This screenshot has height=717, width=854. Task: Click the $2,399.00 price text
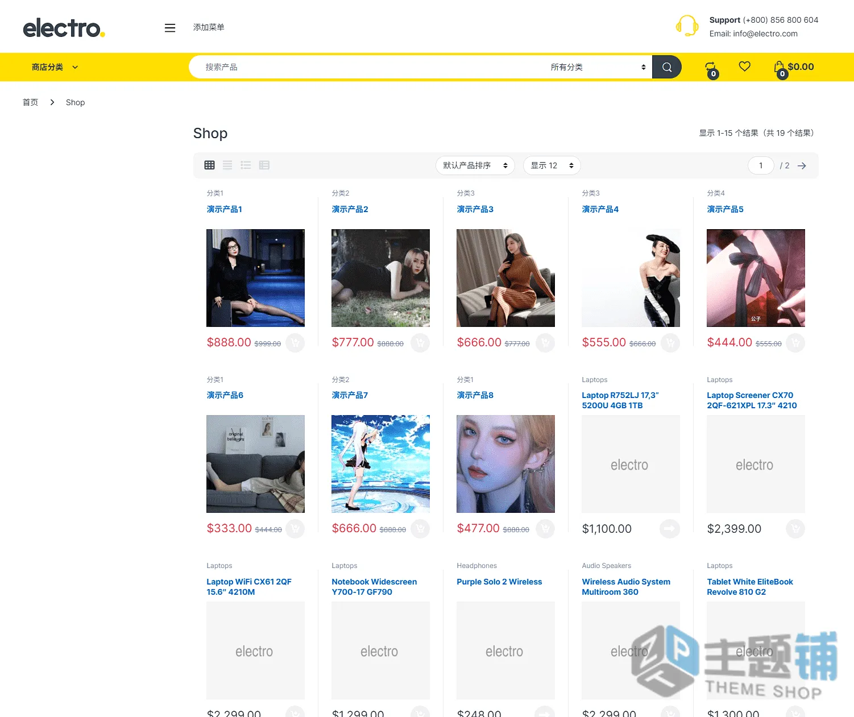click(x=734, y=529)
